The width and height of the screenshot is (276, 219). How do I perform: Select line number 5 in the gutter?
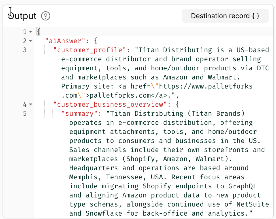click(25, 114)
